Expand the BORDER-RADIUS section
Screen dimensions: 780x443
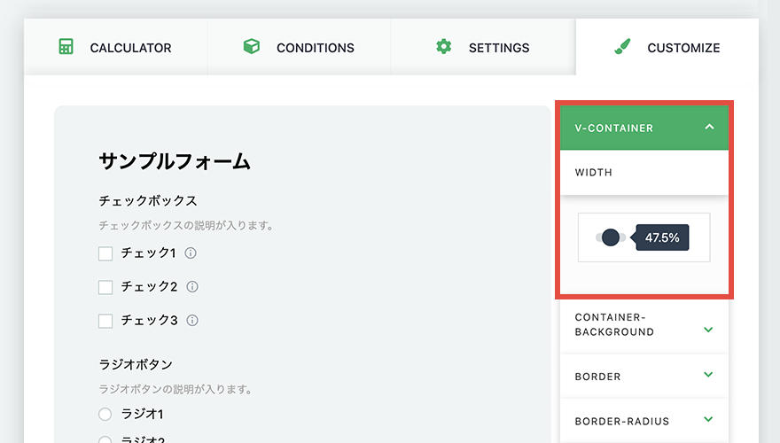click(644, 421)
